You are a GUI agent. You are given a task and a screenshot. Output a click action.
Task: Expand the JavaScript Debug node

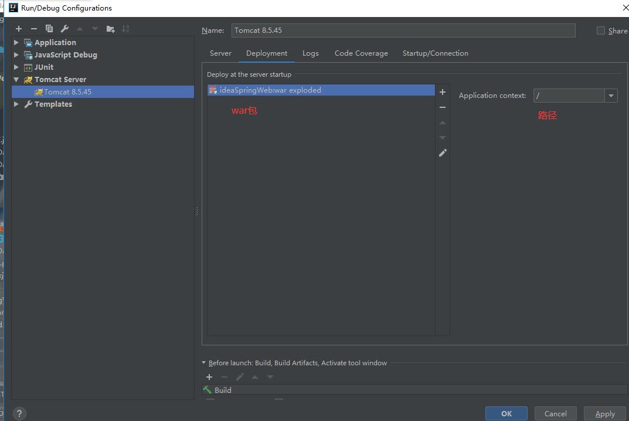(16, 55)
